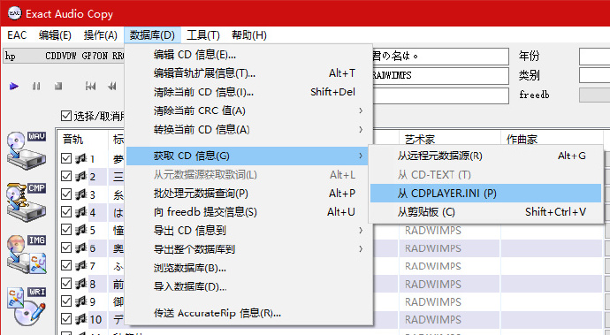Click the Exact Audio Copy title bar icon
Viewport: 610px width, 335px height.
pyautogui.click(x=15, y=13)
